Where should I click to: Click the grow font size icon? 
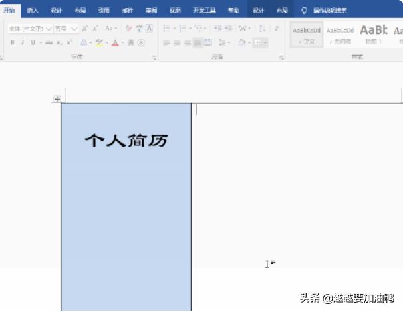coord(86,29)
